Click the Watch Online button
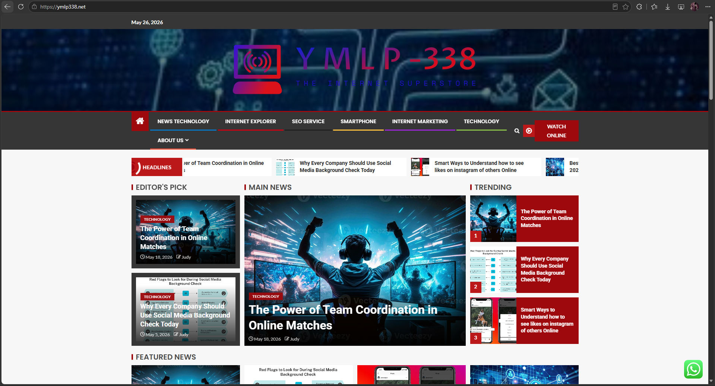This screenshot has height=386, width=715. click(556, 131)
